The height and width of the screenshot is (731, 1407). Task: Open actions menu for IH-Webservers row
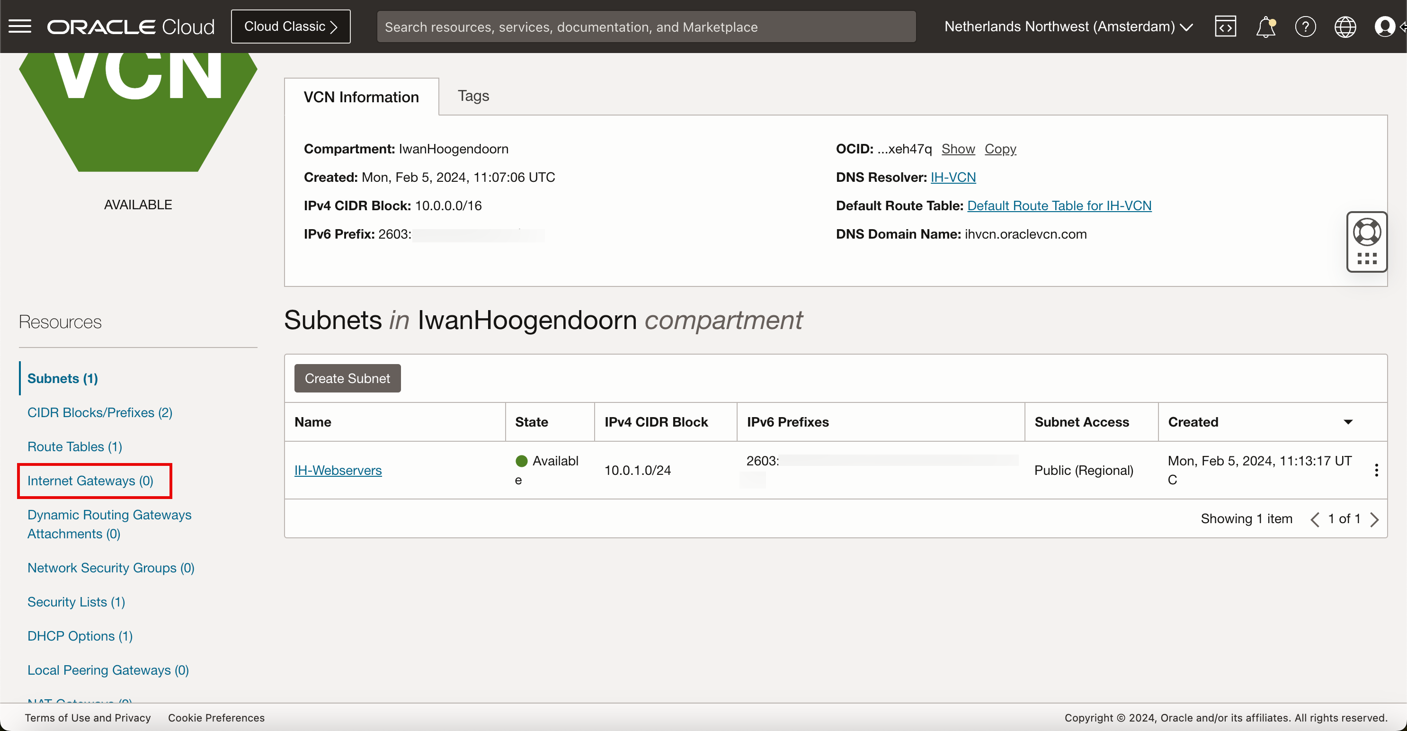[x=1376, y=470]
